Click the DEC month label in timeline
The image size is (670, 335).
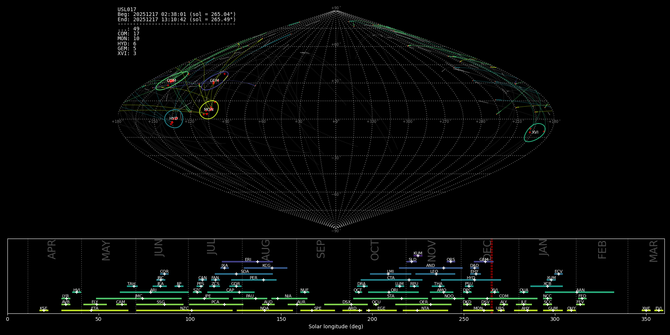click(487, 249)
